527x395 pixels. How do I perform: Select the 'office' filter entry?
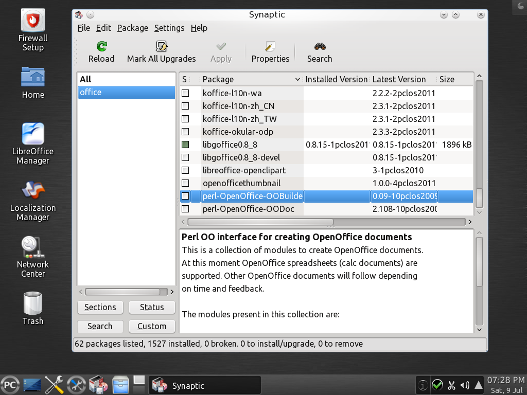127,93
